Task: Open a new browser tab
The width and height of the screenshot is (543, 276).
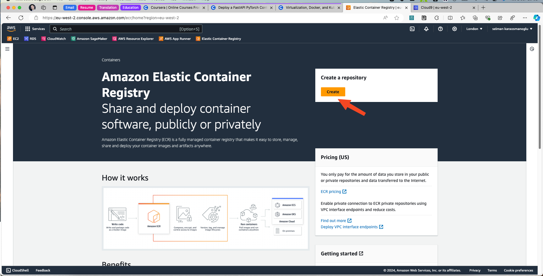Action: [x=483, y=8]
